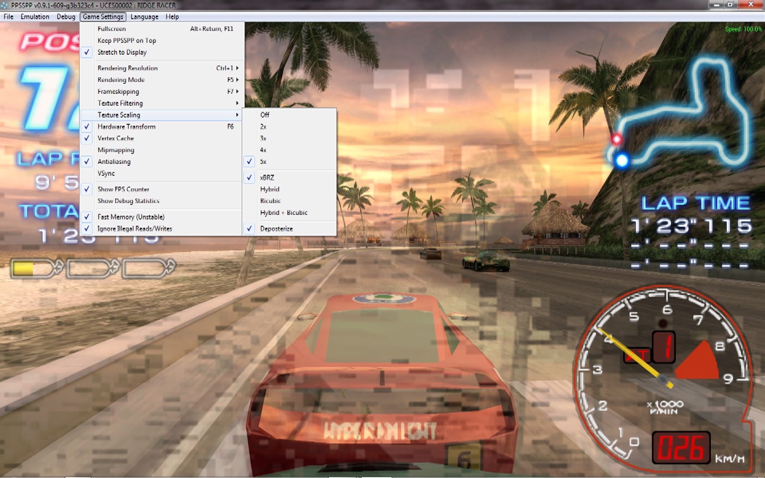Expand the Rendering Resolution submenu
Viewport: 765px width, 478px height.
(x=127, y=68)
